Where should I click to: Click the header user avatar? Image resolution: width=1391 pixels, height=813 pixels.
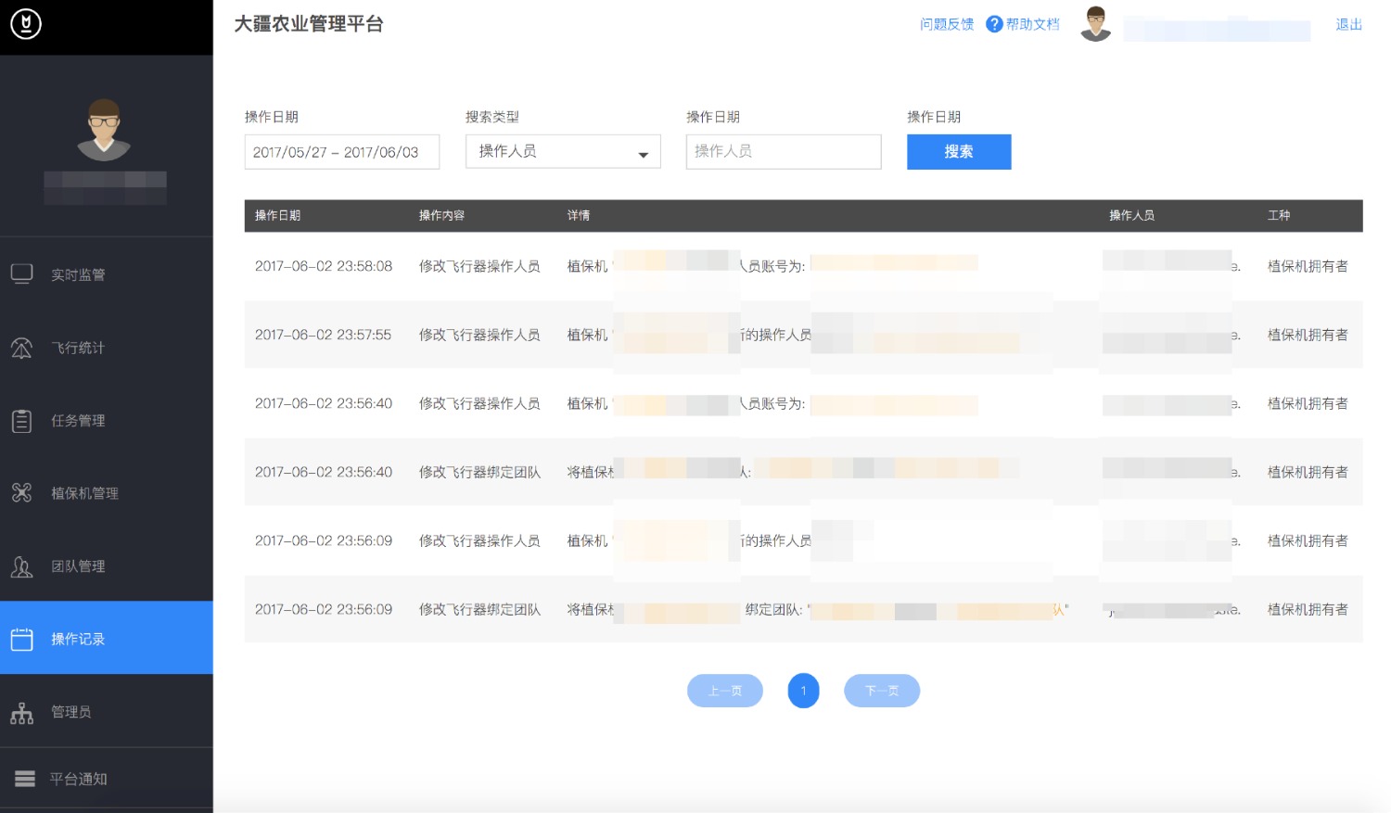(x=1095, y=24)
